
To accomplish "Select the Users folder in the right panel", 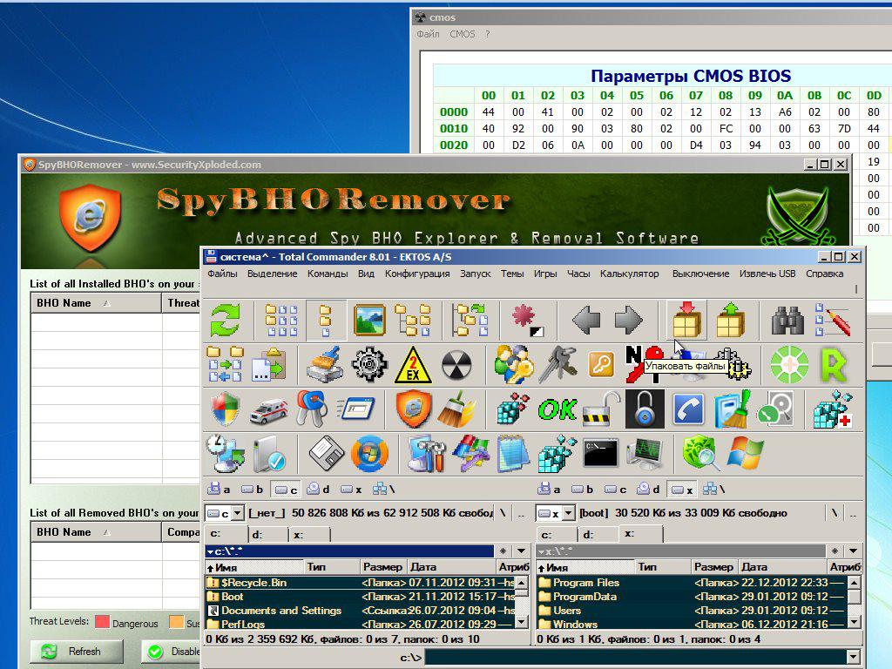I will 692,611.
